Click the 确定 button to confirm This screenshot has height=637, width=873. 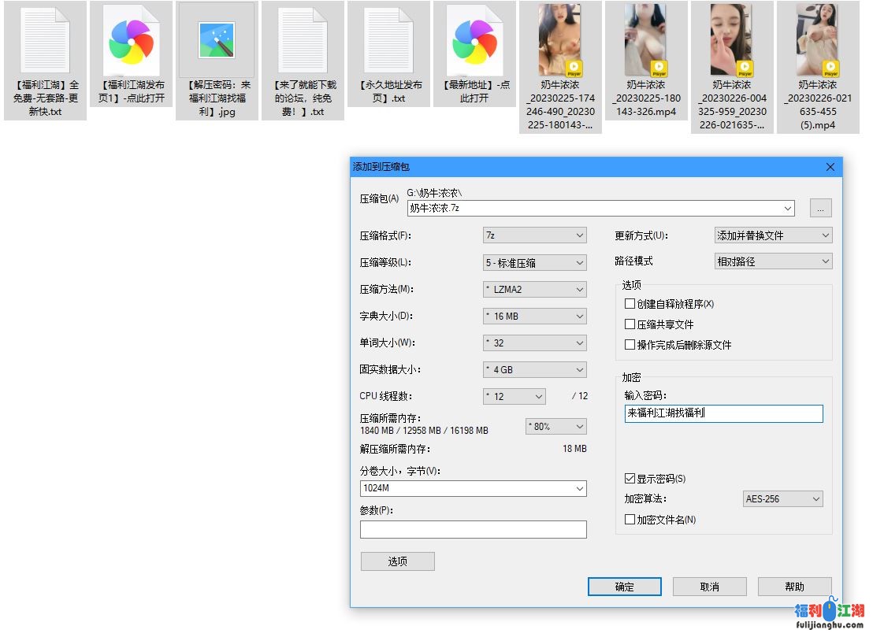tap(624, 587)
